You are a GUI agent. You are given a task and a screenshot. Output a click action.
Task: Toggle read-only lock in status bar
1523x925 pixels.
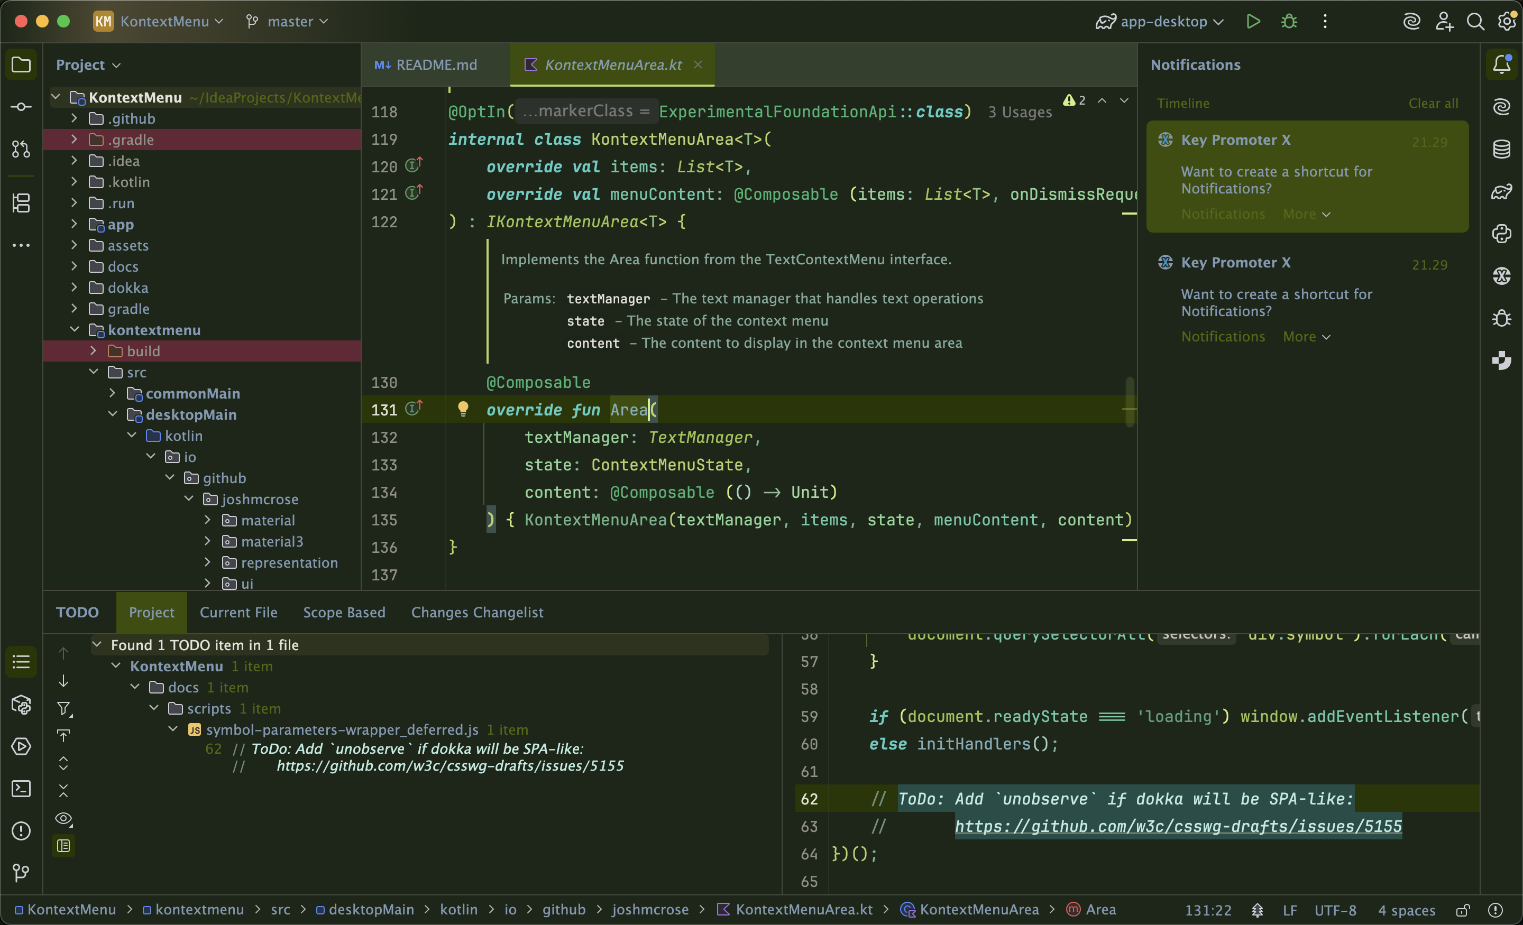click(1462, 910)
